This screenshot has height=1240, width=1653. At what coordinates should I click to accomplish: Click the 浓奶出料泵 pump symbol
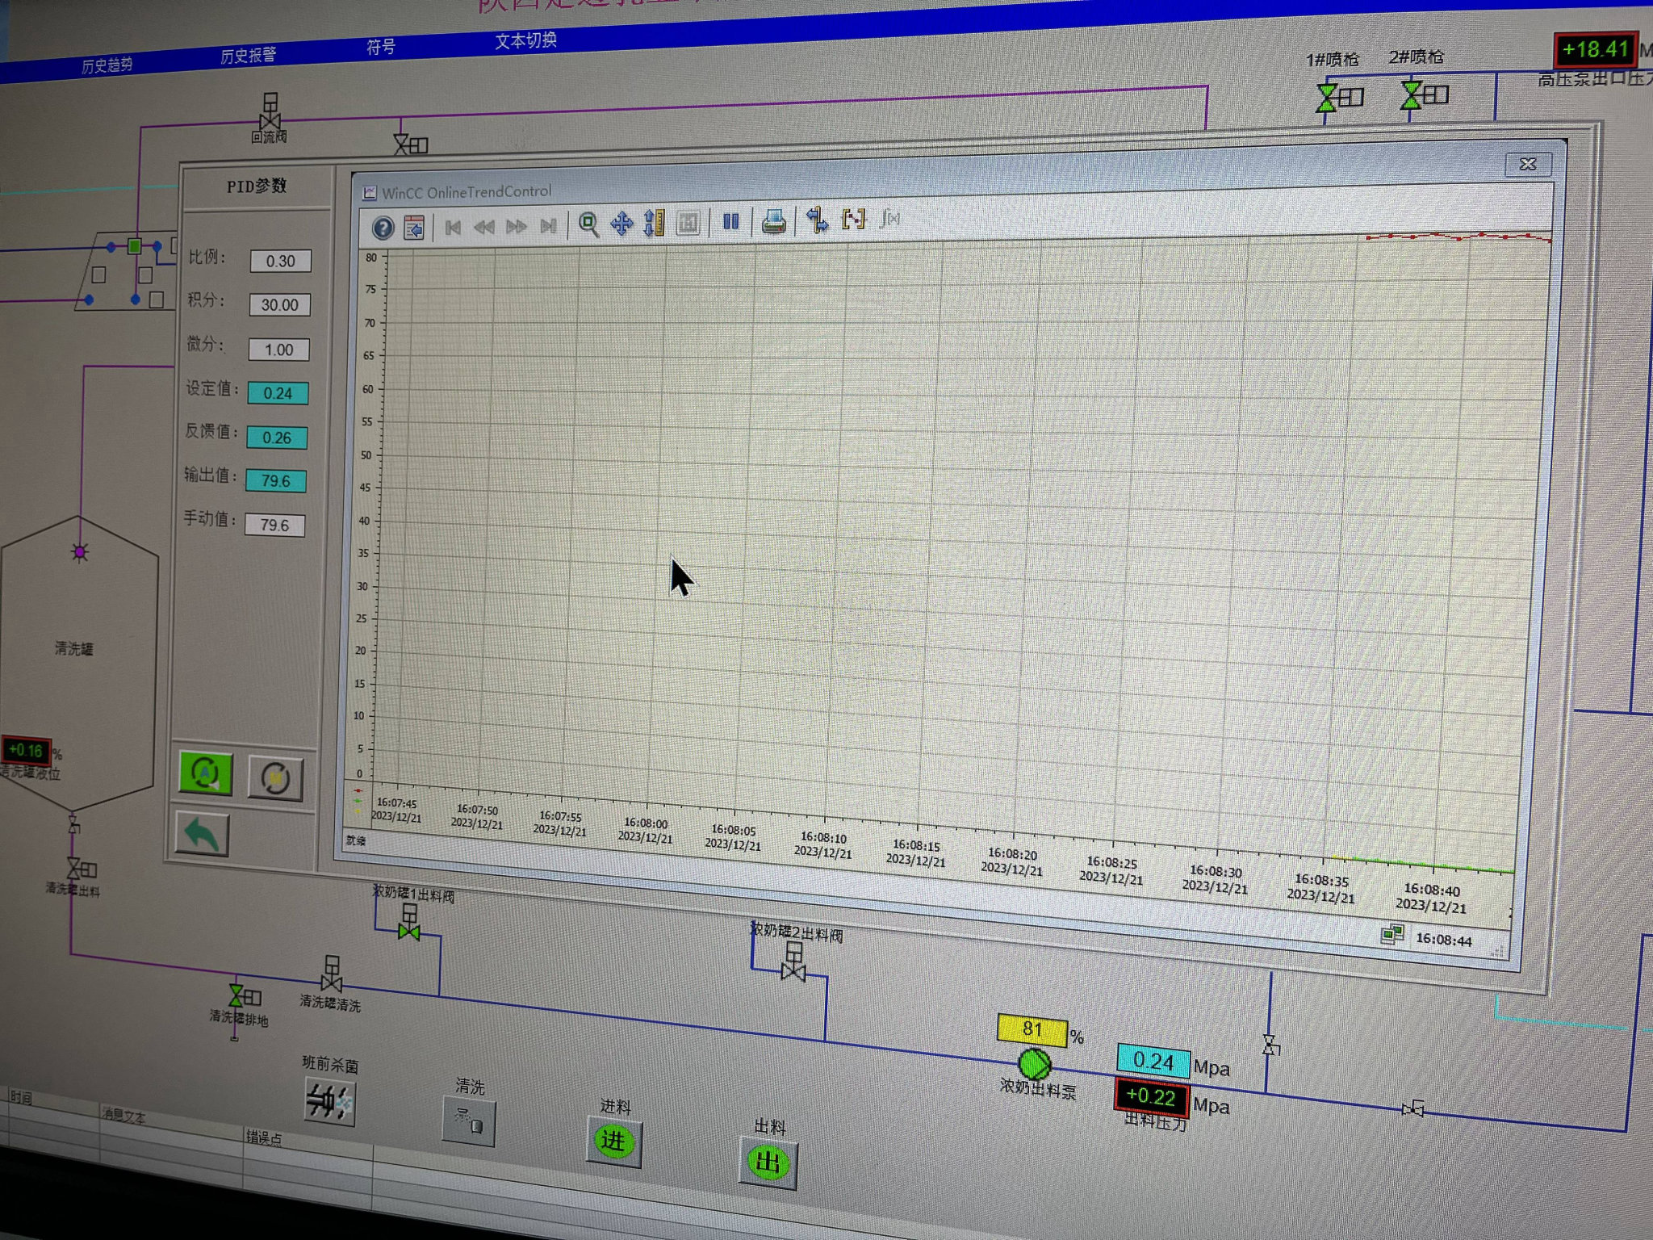[x=1034, y=1063]
